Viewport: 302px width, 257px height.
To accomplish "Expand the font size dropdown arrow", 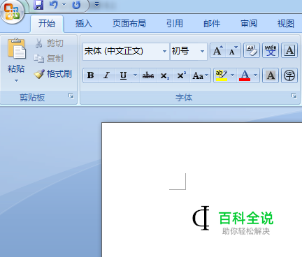I will pos(202,51).
